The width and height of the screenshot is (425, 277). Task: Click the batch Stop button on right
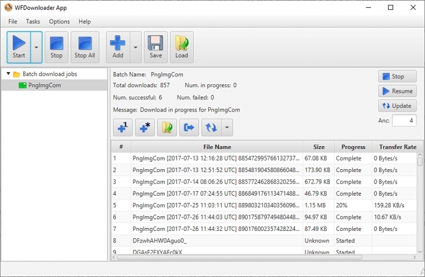click(x=397, y=76)
